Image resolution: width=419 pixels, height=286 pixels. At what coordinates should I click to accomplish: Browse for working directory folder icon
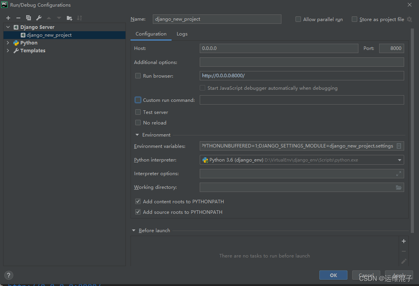click(x=399, y=188)
